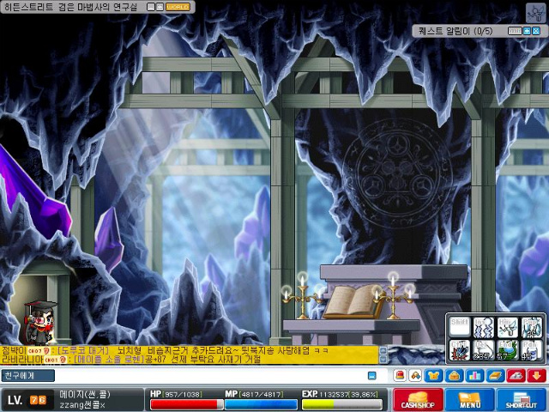Click job label 메이지(썬,콜)
This screenshot has height=412, width=549.
pos(85,395)
